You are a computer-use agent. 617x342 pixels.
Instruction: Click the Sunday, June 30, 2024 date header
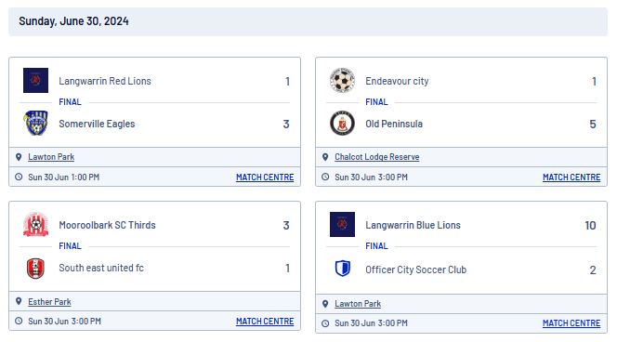(73, 21)
